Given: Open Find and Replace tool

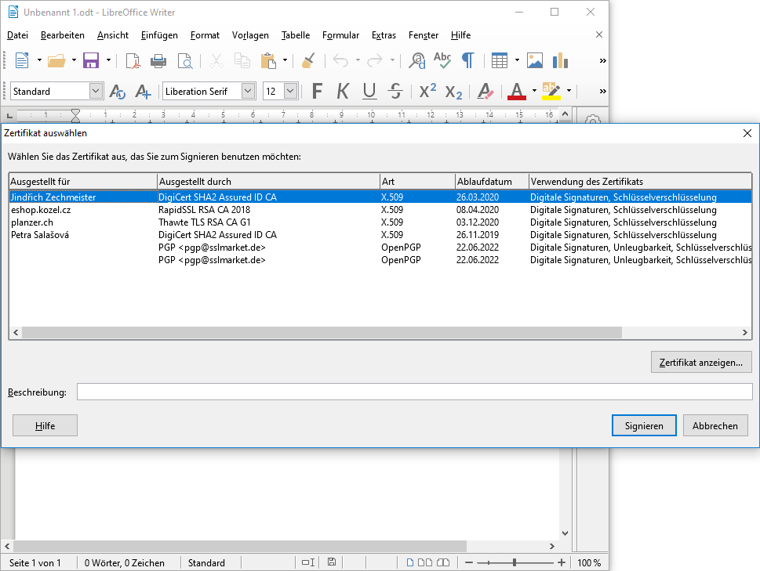Looking at the screenshot, I should pyautogui.click(x=416, y=61).
